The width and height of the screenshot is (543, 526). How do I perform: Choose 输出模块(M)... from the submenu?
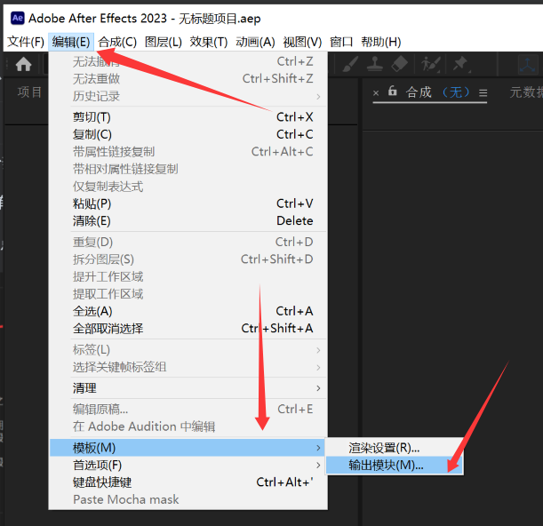pyautogui.click(x=387, y=465)
